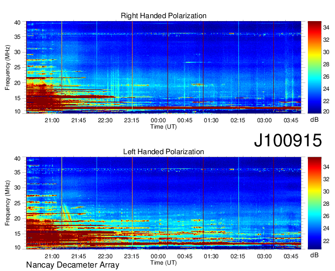Viewport: 335px width, 271px height.
Task: Click the 25 MHz frequency tick of Right Handed plot
Action: pos(18,67)
